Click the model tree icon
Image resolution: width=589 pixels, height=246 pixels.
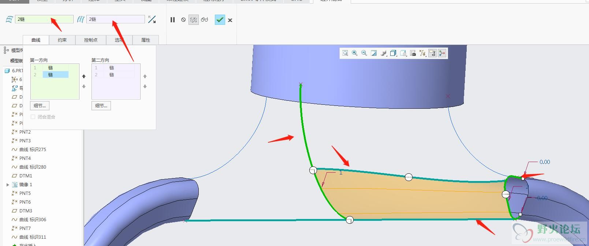(x=6, y=50)
